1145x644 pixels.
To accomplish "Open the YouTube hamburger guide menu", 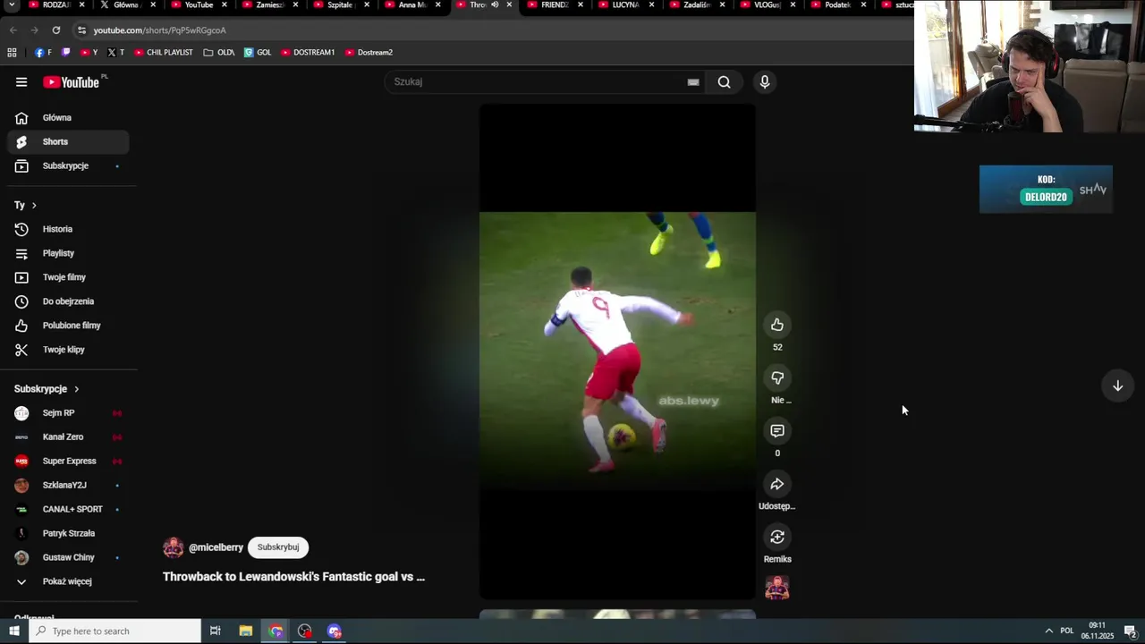I will pyautogui.click(x=21, y=82).
